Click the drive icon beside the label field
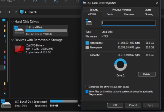This screenshot has width=164, height=112. [x=89, y=22]
